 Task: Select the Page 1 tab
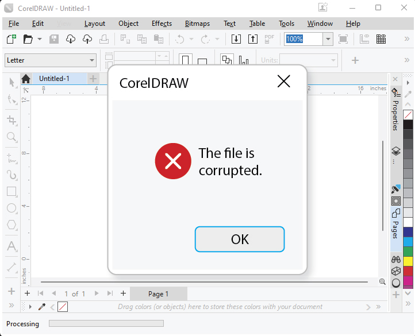pyautogui.click(x=159, y=293)
